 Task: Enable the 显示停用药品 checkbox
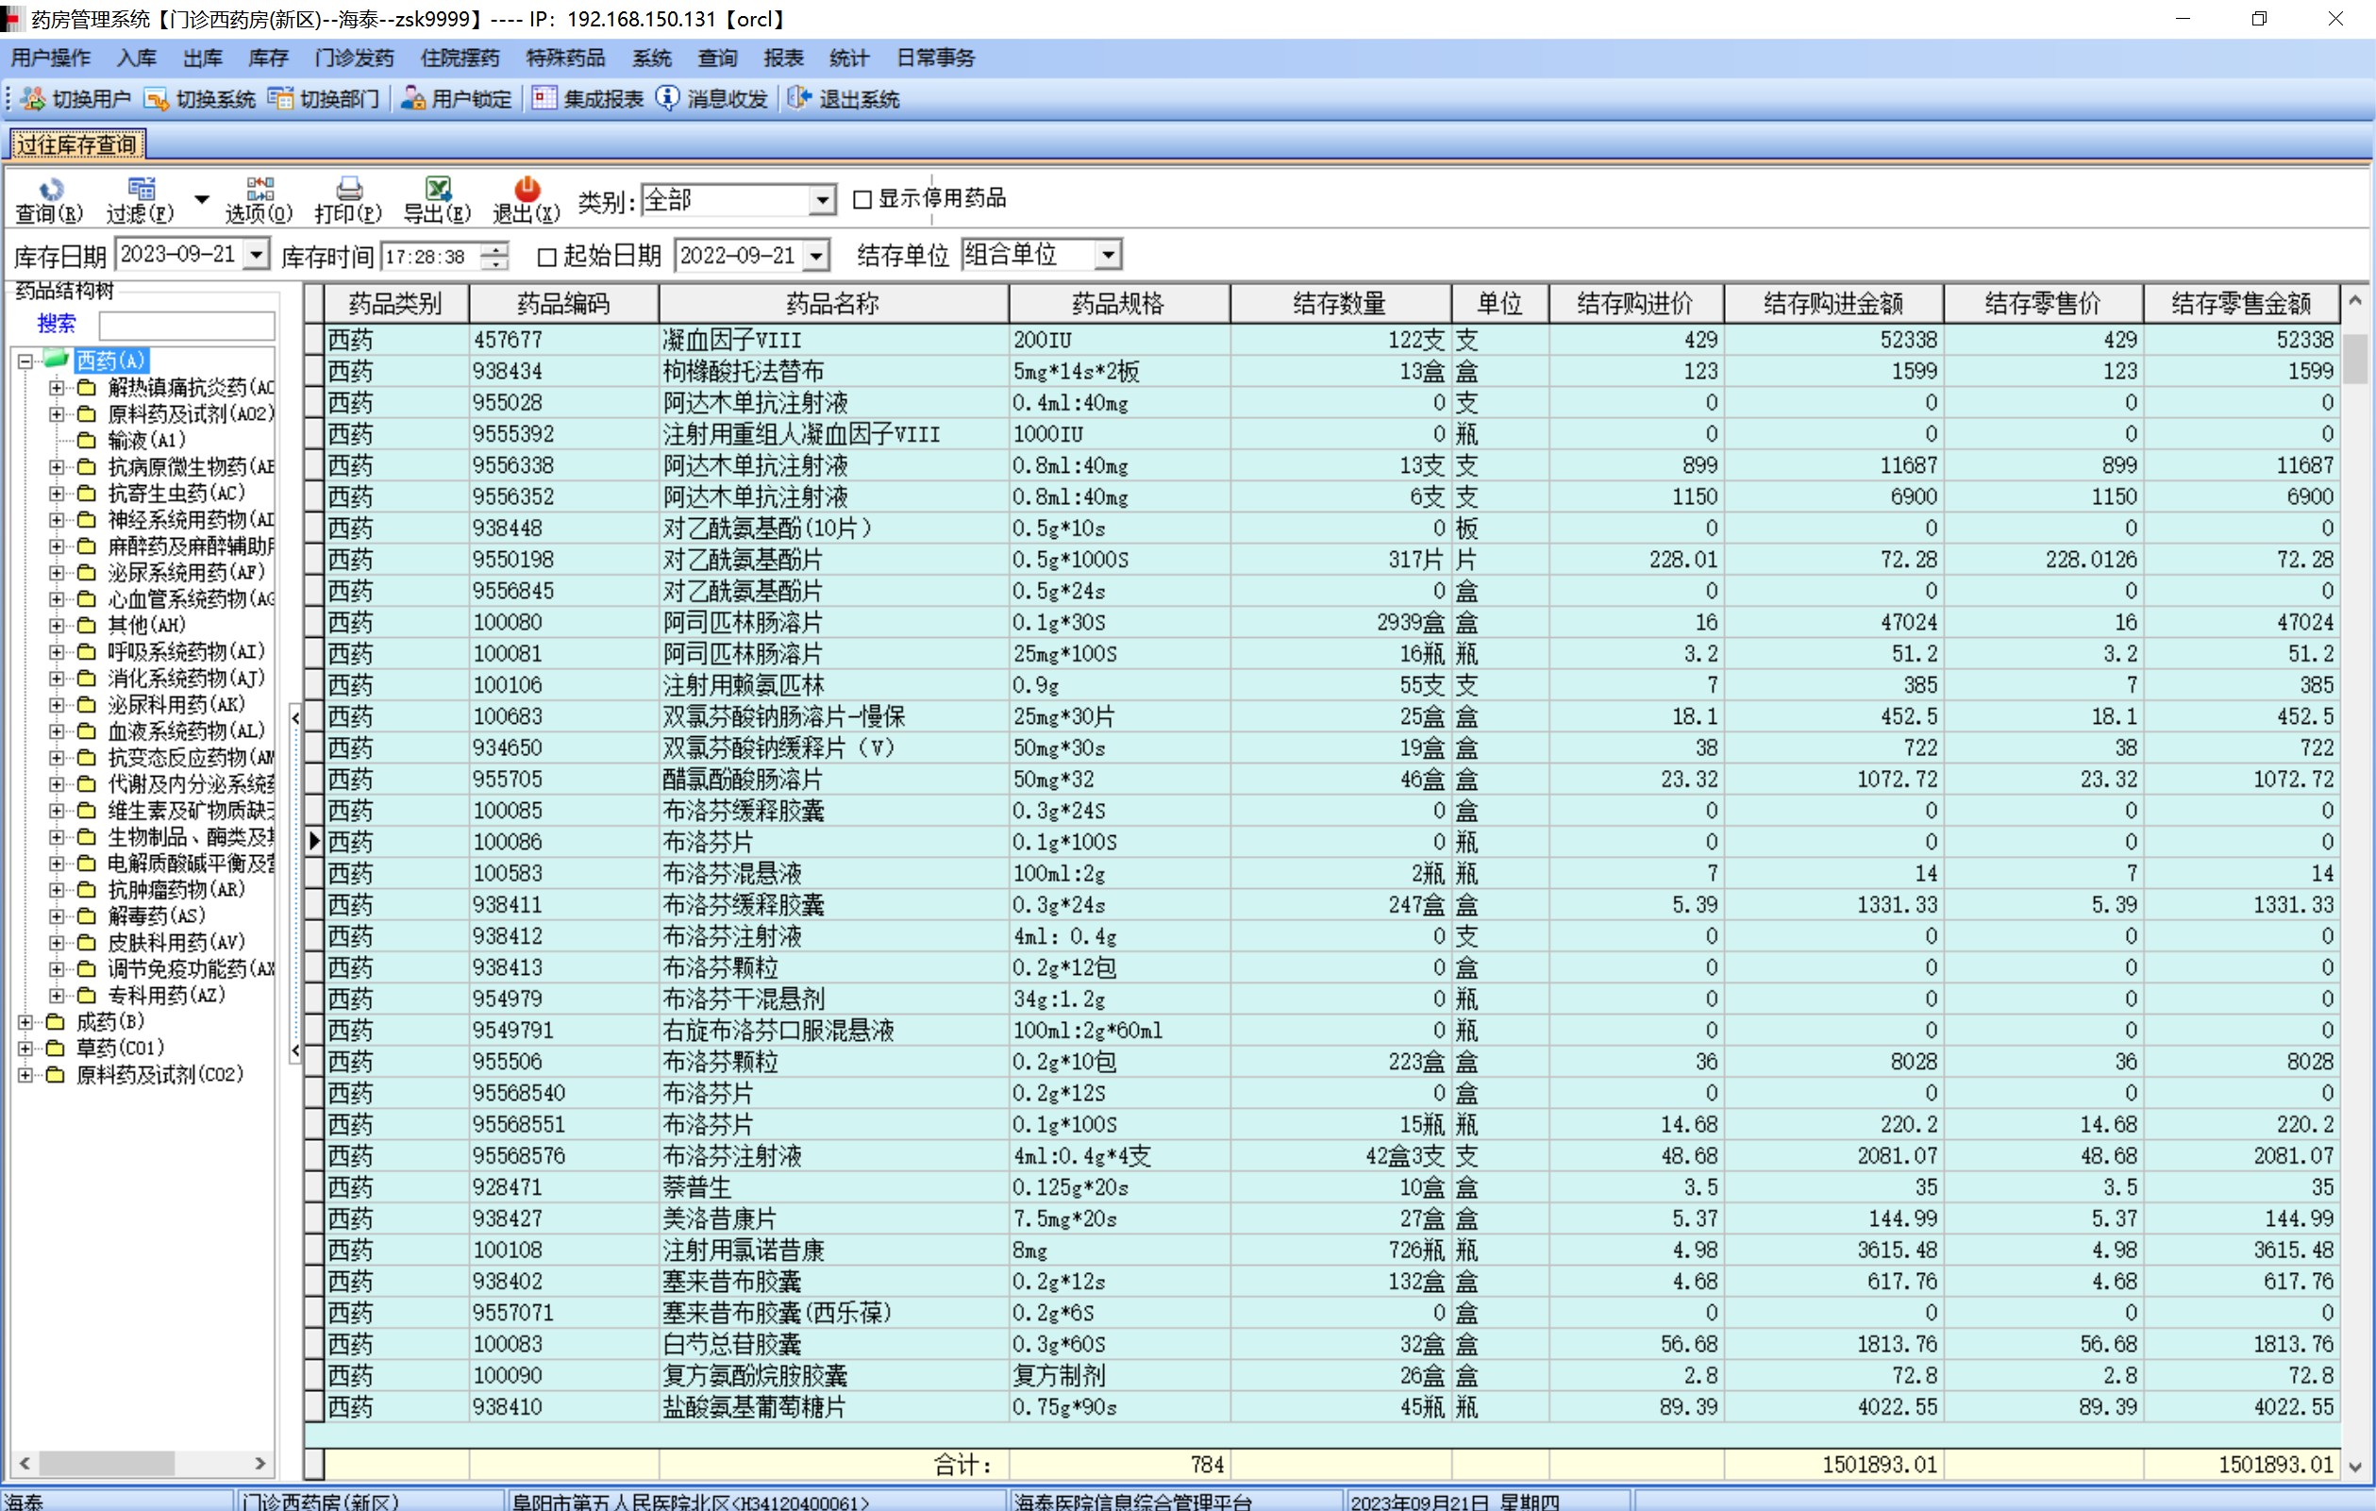click(x=862, y=199)
